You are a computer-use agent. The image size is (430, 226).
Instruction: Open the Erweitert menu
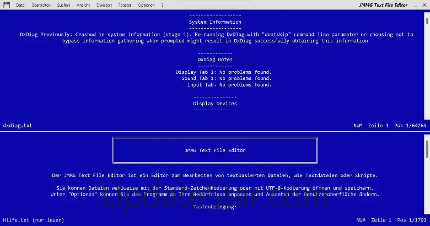[104, 5]
